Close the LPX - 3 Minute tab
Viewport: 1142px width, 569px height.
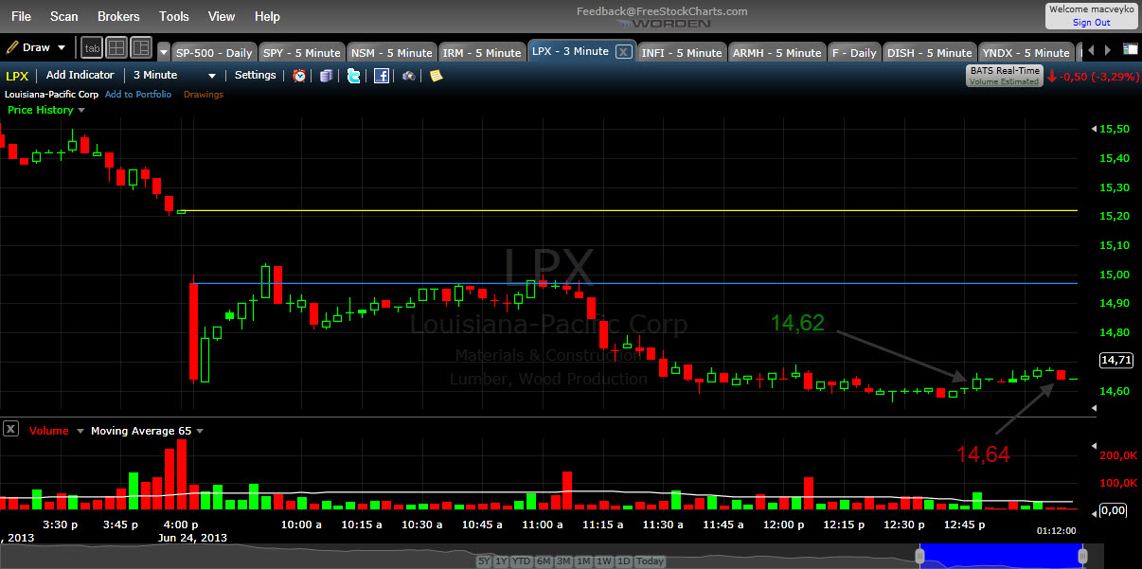click(x=624, y=52)
